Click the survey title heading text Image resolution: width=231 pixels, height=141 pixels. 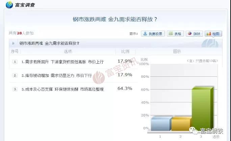pos(115,19)
